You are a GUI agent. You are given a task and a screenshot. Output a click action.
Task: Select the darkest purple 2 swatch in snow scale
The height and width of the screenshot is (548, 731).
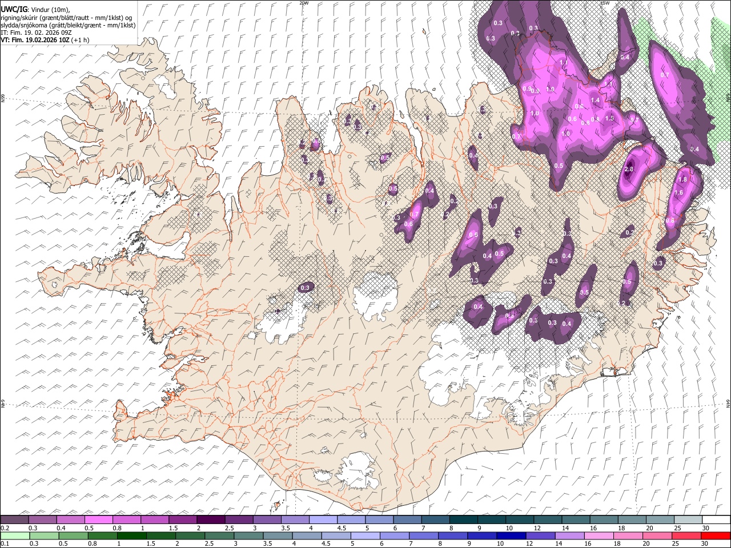pyautogui.click(x=210, y=519)
